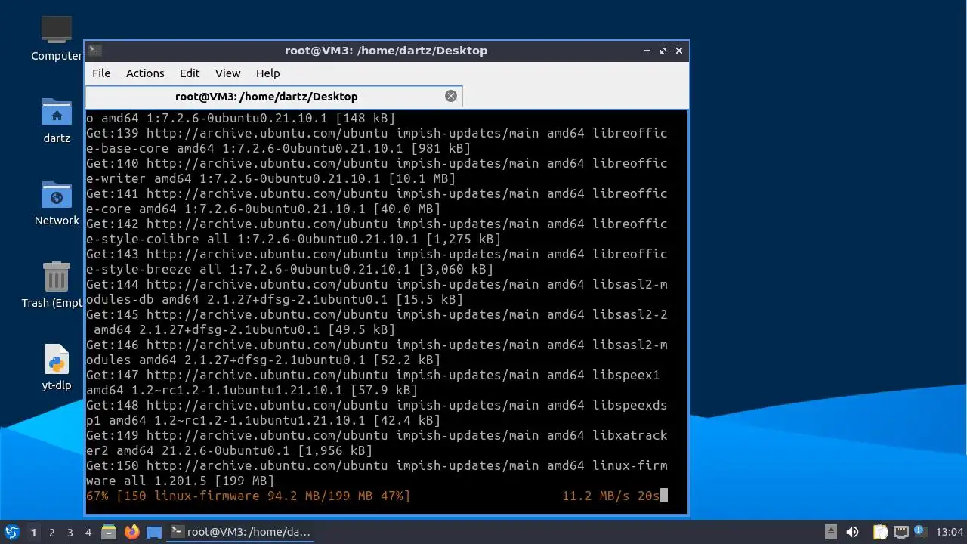The image size is (967, 544).
Task: Click the terminal icon in title bar
Action: tap(94, 51)
